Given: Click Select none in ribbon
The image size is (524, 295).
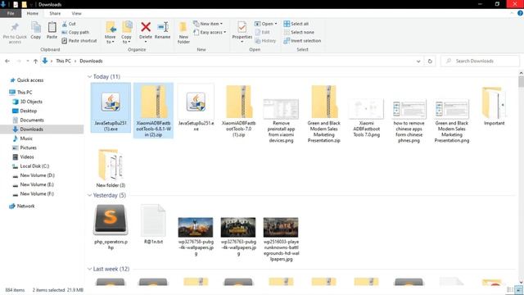Looking at the screenshot, I should point(299,33).
